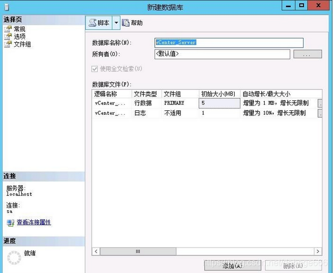Click the 文件组 page icon

pos(8,44)
